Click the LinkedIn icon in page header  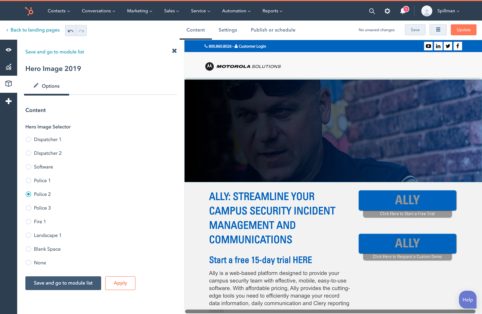click(x=438, y=46)
